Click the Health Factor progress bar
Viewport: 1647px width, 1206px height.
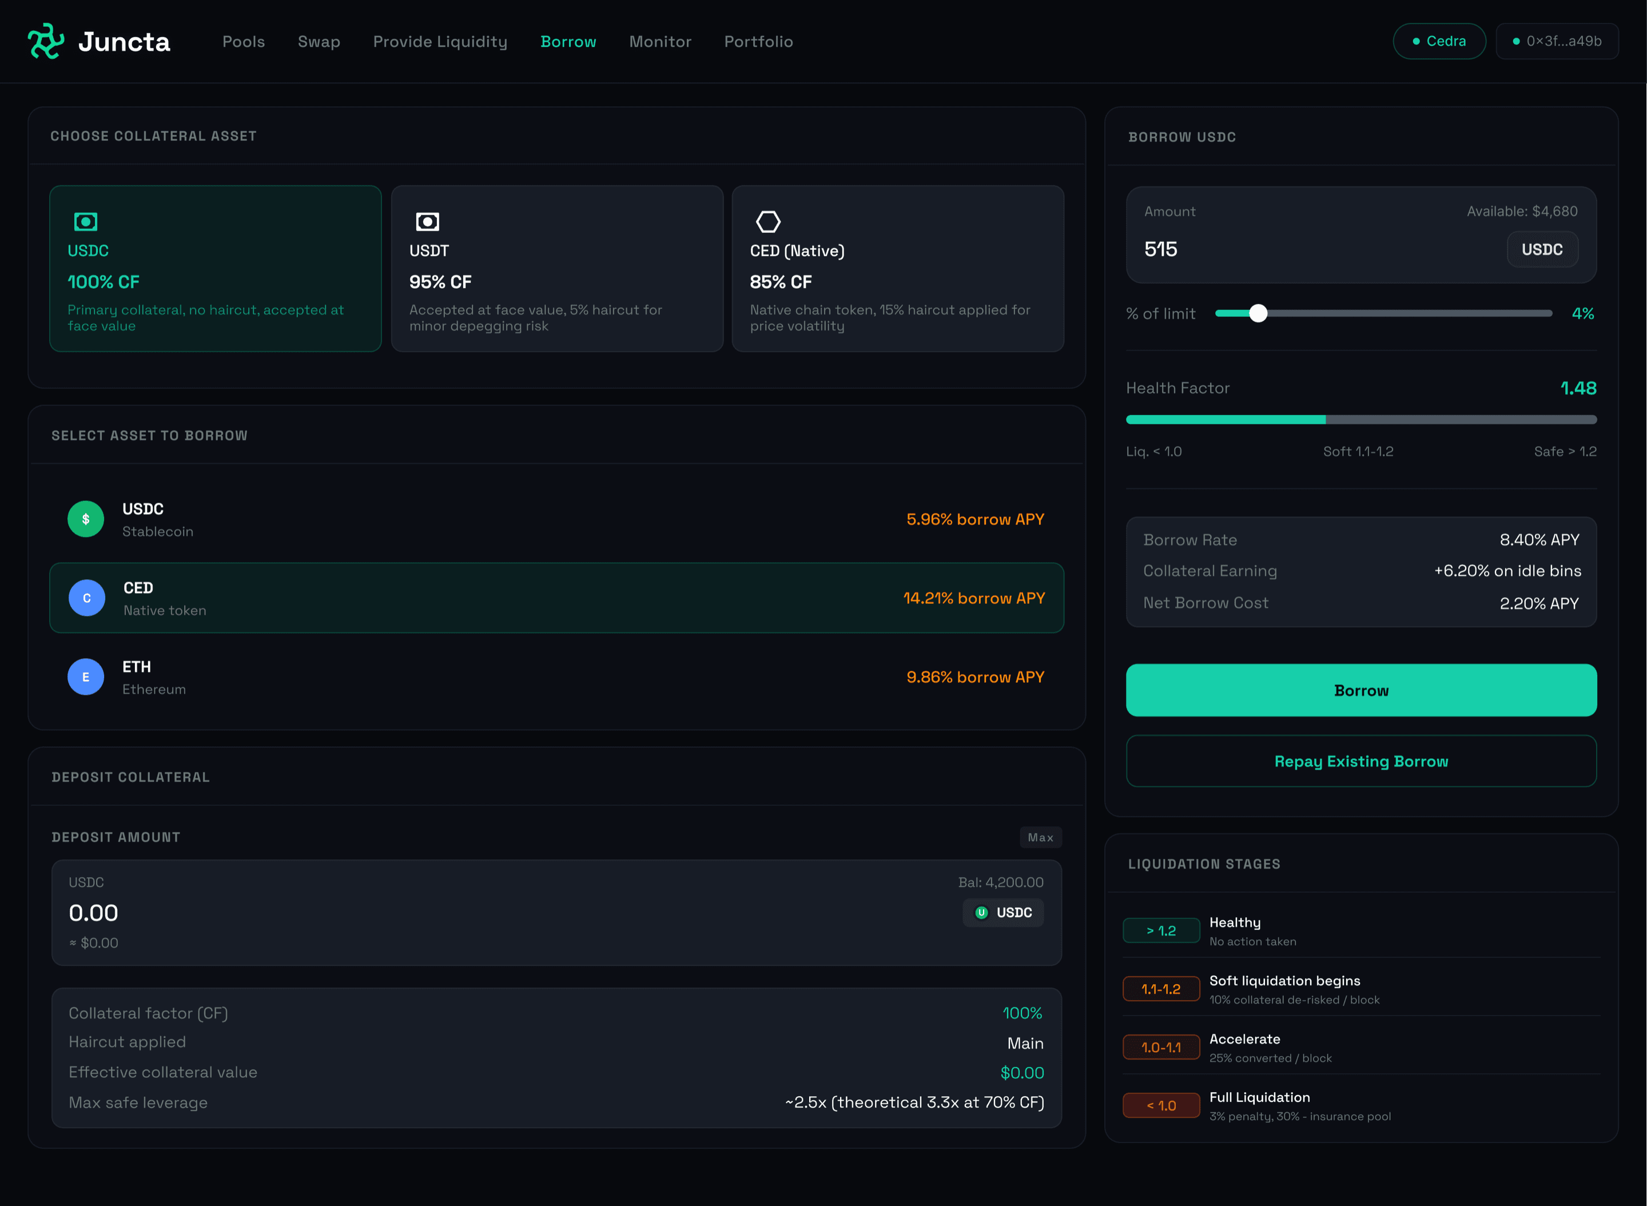click(1362, 420)
